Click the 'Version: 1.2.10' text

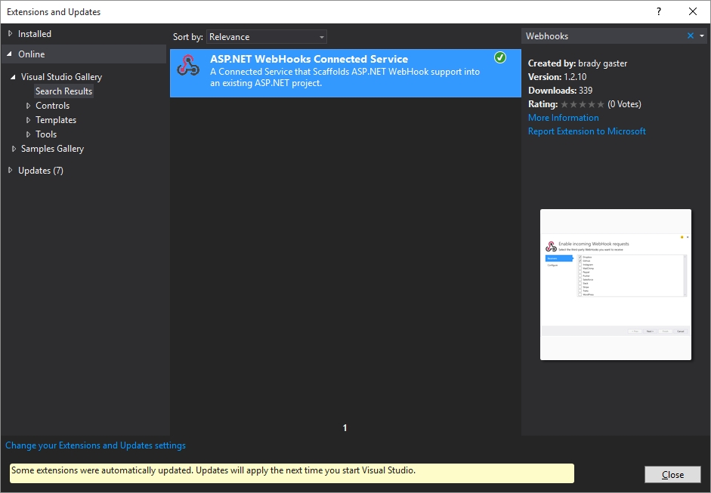[x=558, y=77]
